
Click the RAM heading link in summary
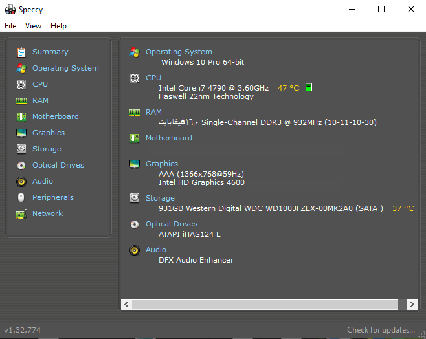(153, 112)
